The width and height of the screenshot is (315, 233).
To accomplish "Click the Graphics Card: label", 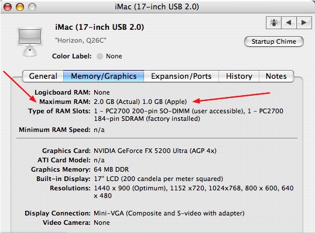I will coord(66,151).
